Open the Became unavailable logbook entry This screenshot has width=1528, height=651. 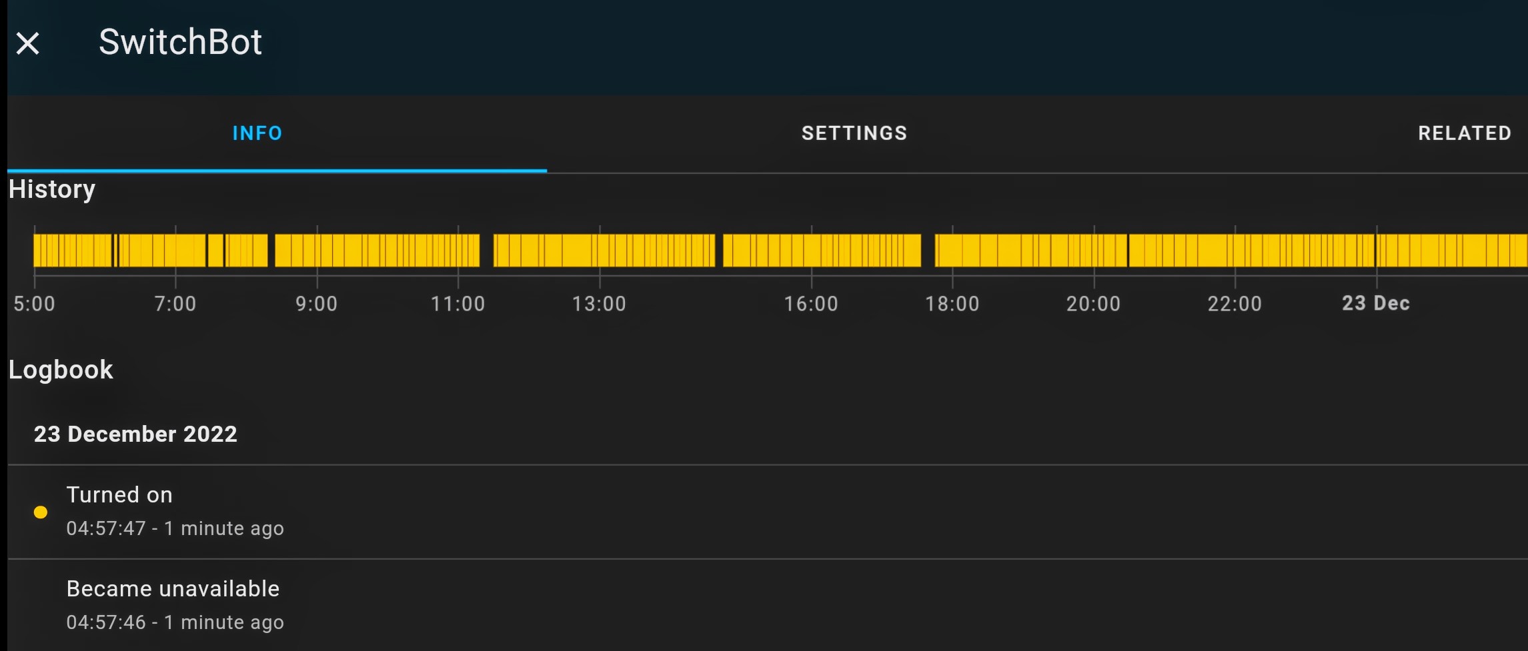[172, 588]
